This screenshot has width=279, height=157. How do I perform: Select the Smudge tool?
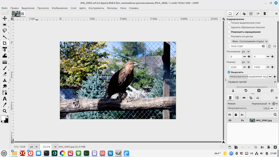pyautogui.click(x=5, y=86)
